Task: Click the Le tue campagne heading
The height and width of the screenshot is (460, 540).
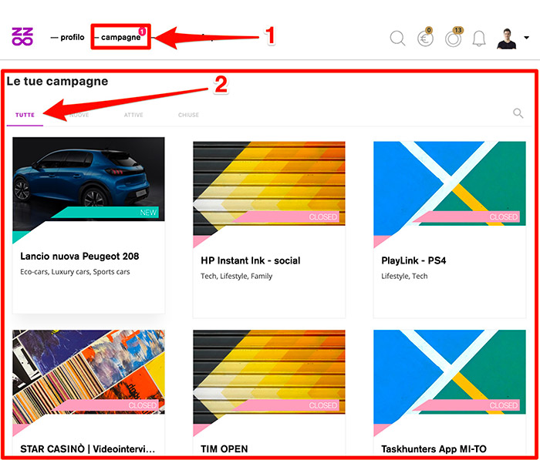Action: tap(57, 81)
